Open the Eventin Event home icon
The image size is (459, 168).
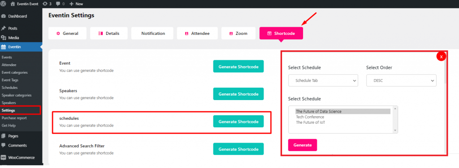(x=13, y=4)
